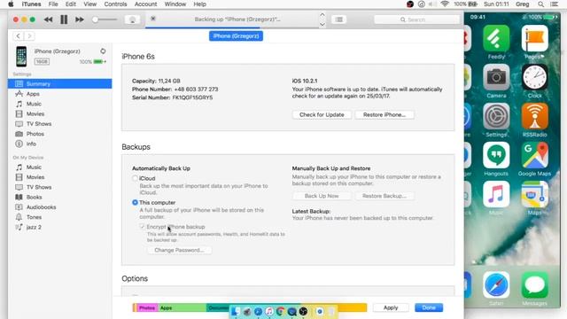The image size is (567, 319).
Task: Open the Apple menu
Action: (11, 4)
